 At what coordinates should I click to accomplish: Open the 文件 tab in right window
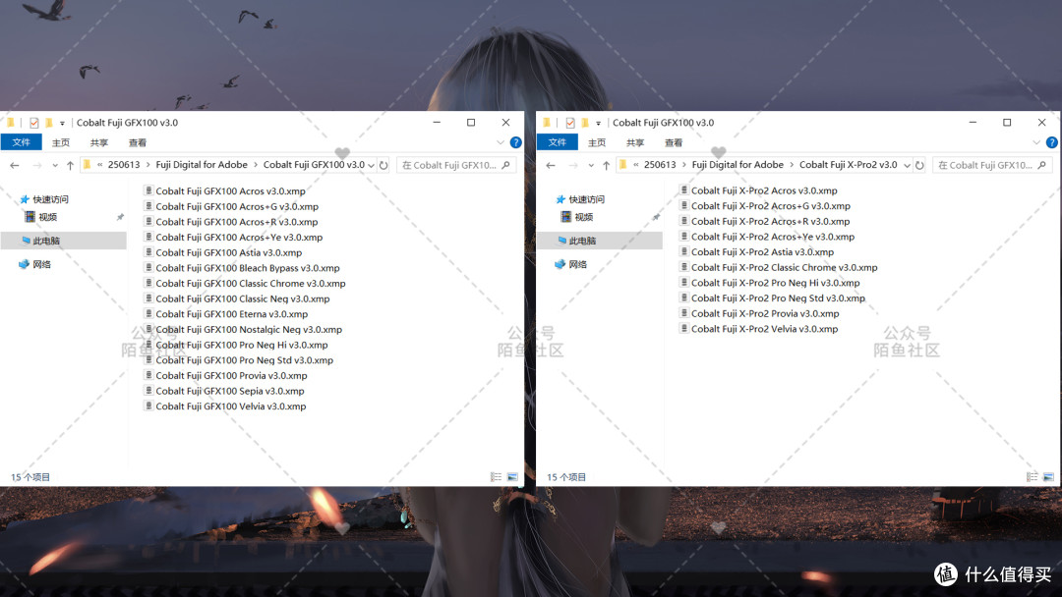pos(557,142)
